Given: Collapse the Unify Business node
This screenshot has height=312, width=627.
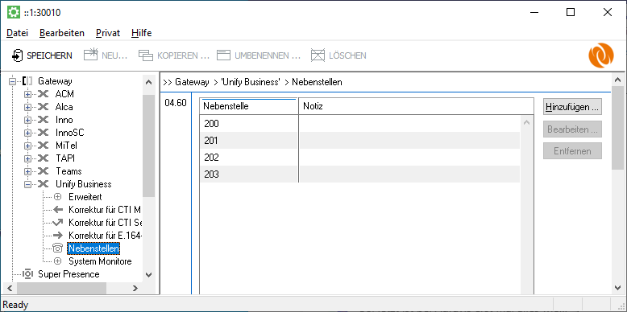Looking at the screenshot, I should tap(27, 184).
